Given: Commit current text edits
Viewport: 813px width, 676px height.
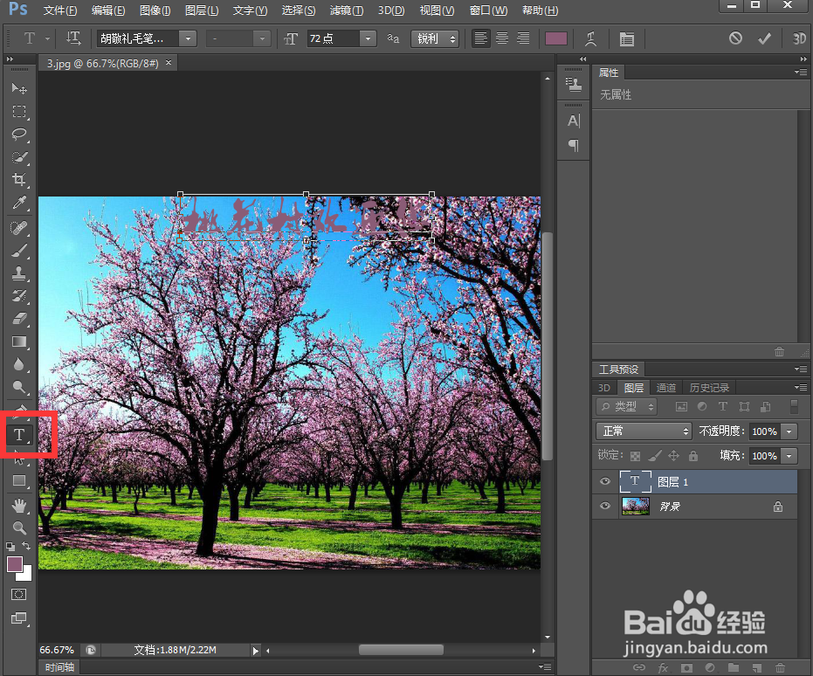Looking at the screenshot, I should click(x=764, y=38).
